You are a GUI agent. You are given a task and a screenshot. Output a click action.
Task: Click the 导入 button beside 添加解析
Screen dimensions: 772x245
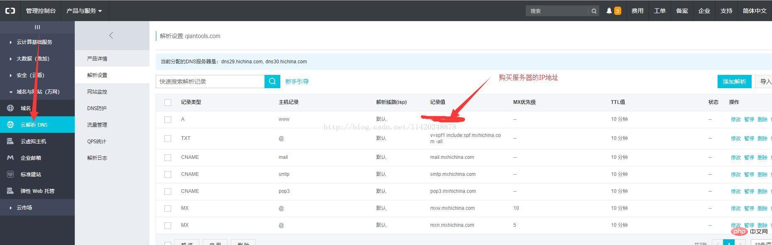(763, 82)
